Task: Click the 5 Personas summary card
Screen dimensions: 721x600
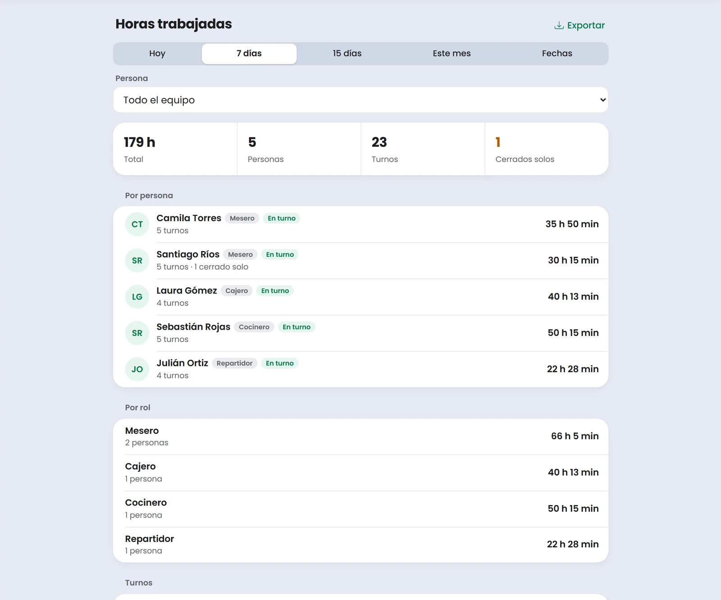Action: click(299, 149)
